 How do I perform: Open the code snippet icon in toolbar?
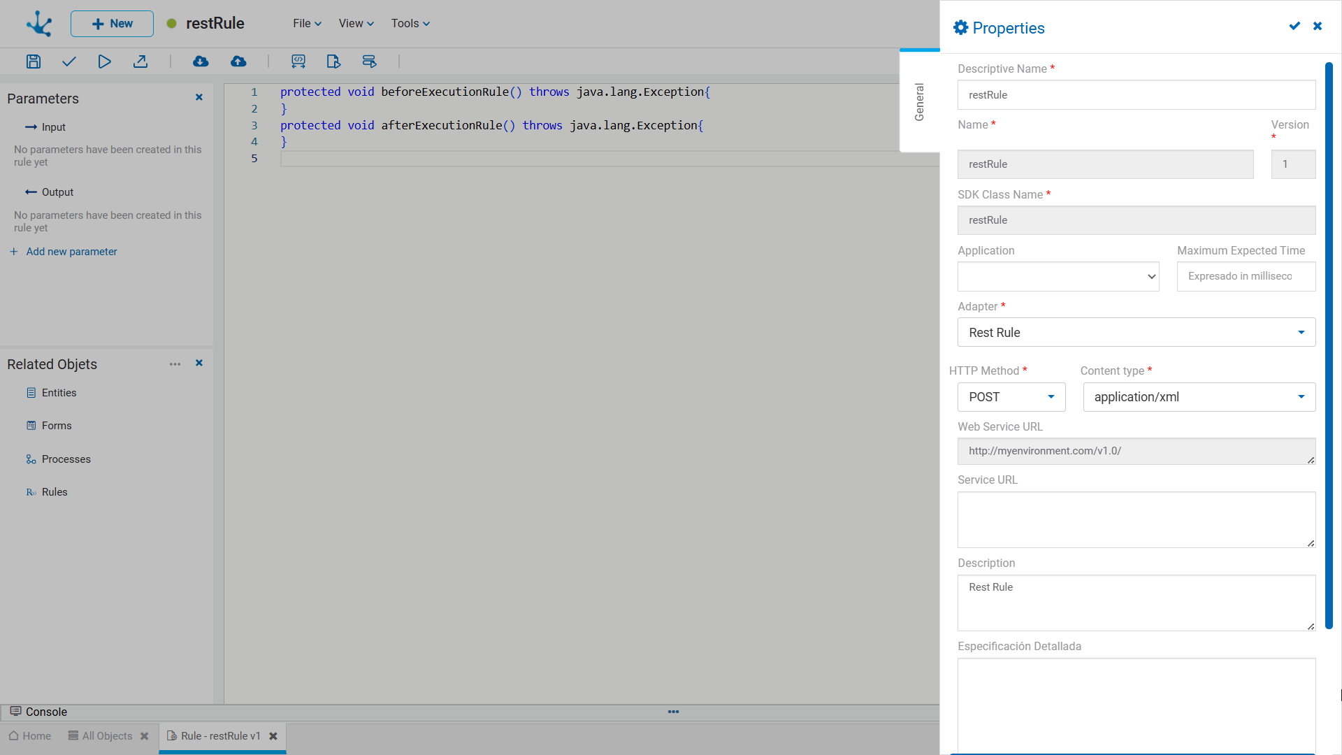(x=298, y=62)
